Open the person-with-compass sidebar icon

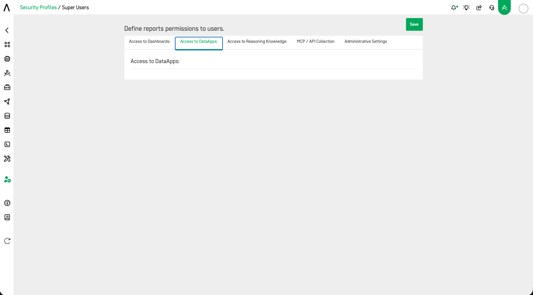(7, 73)
